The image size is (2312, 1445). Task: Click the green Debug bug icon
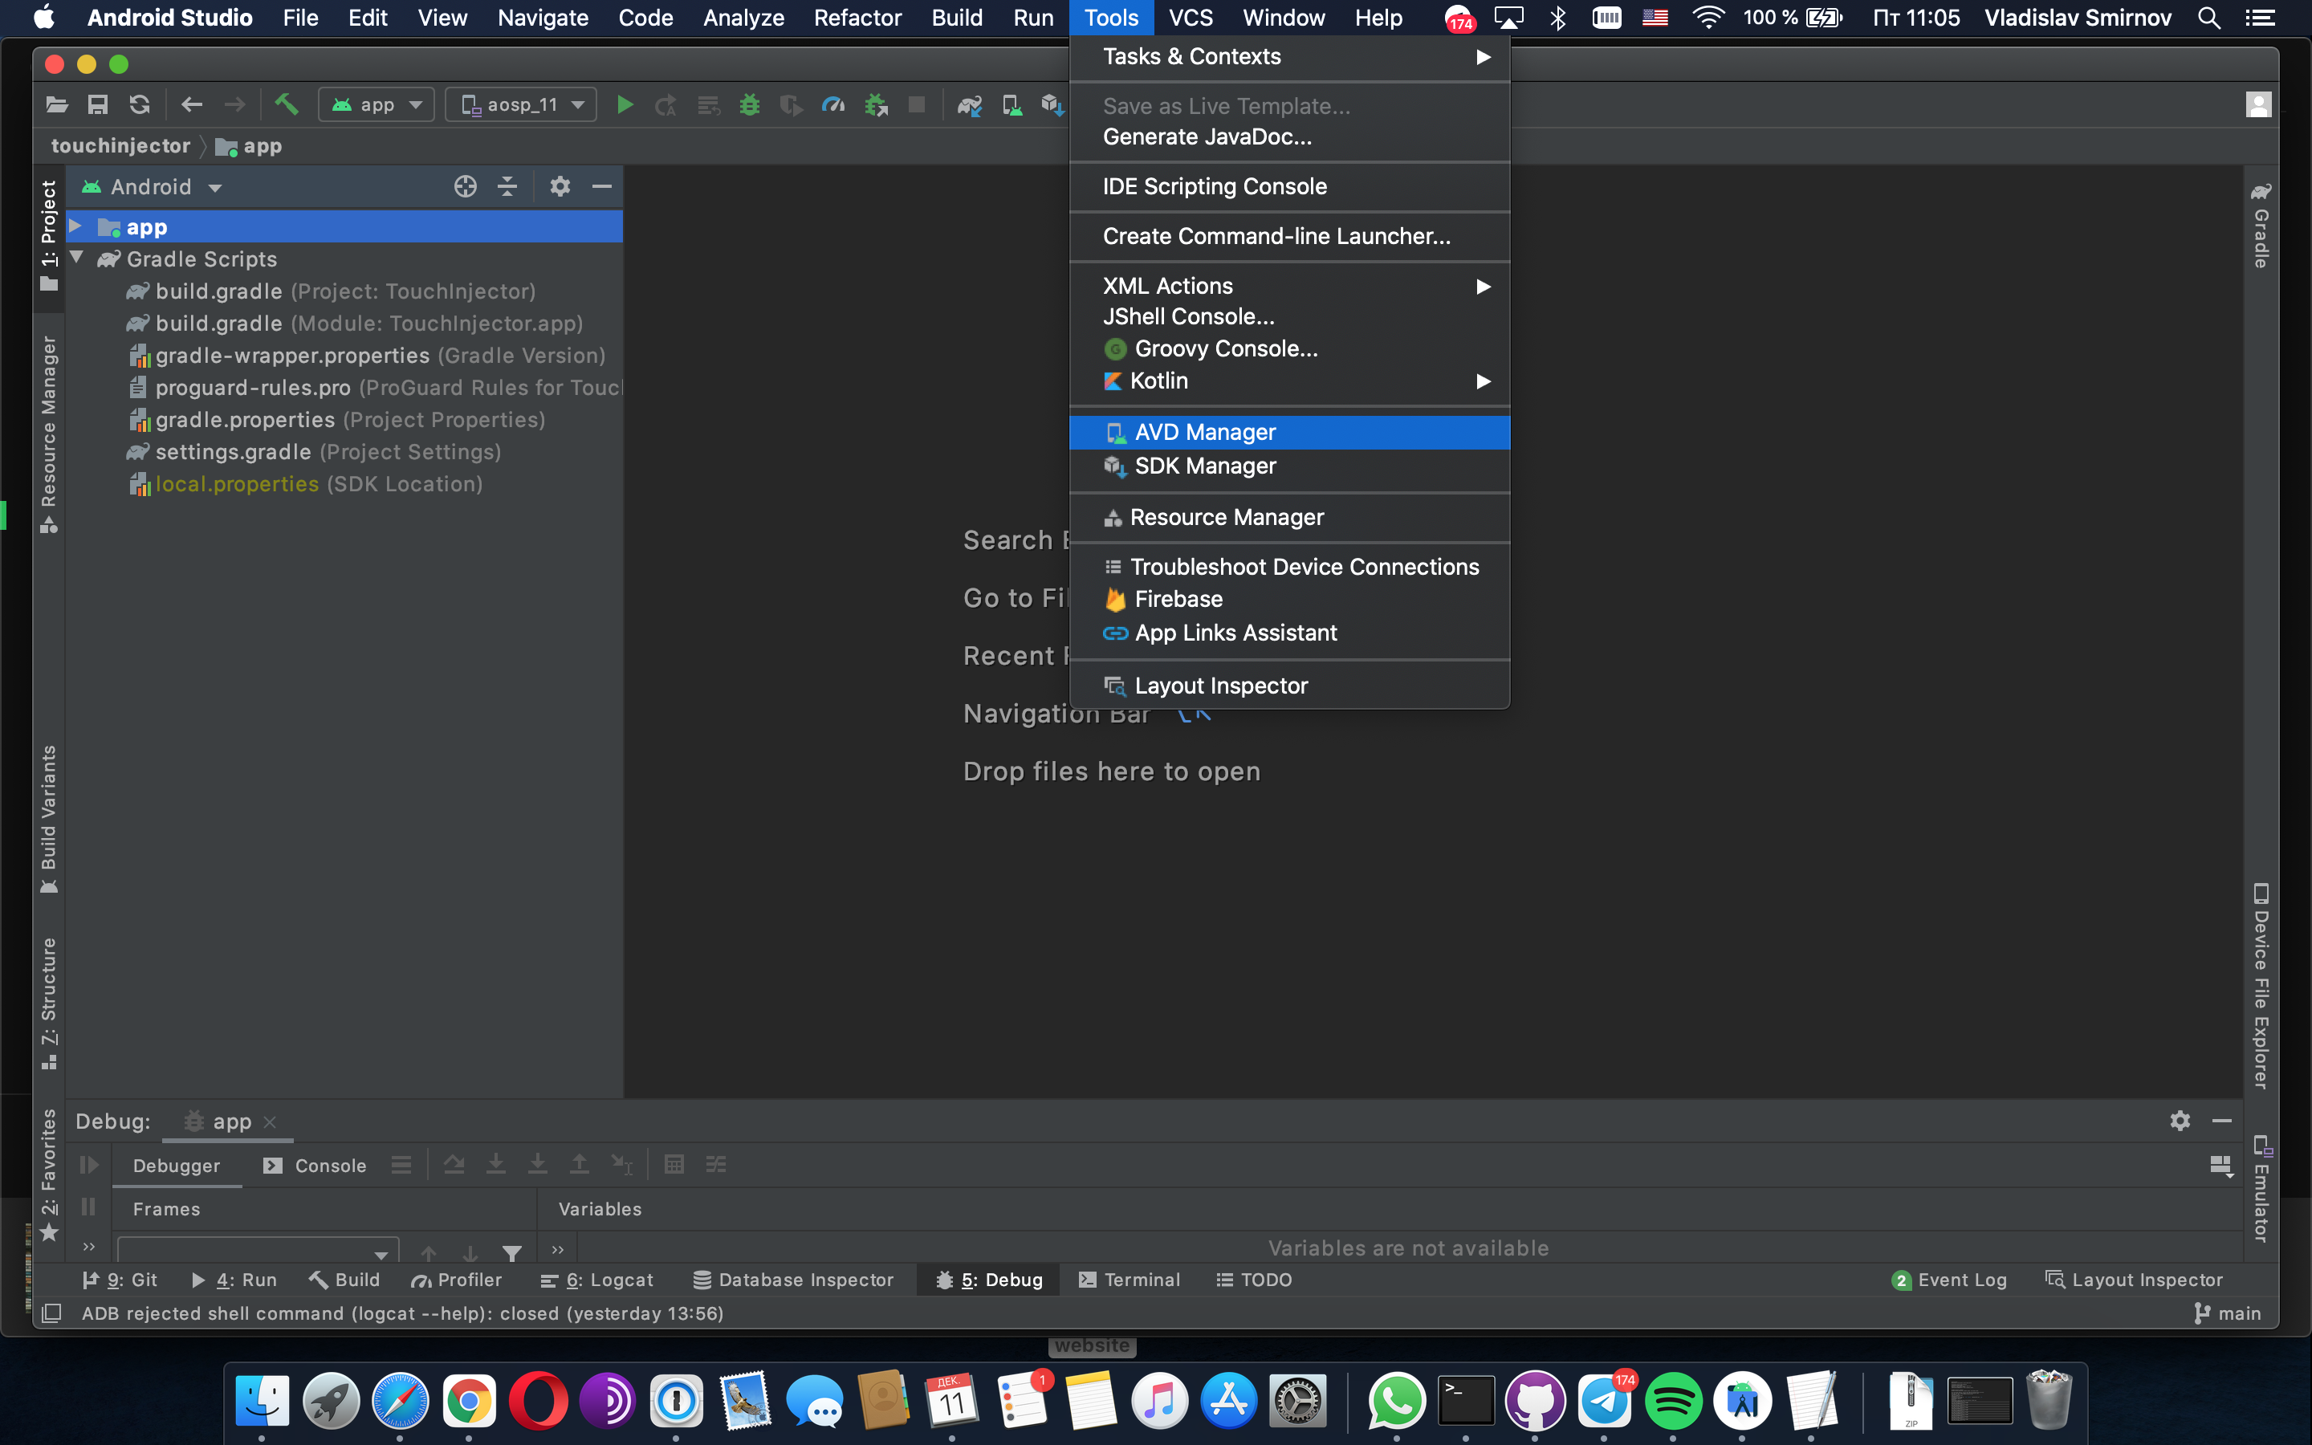pos(749,105)
